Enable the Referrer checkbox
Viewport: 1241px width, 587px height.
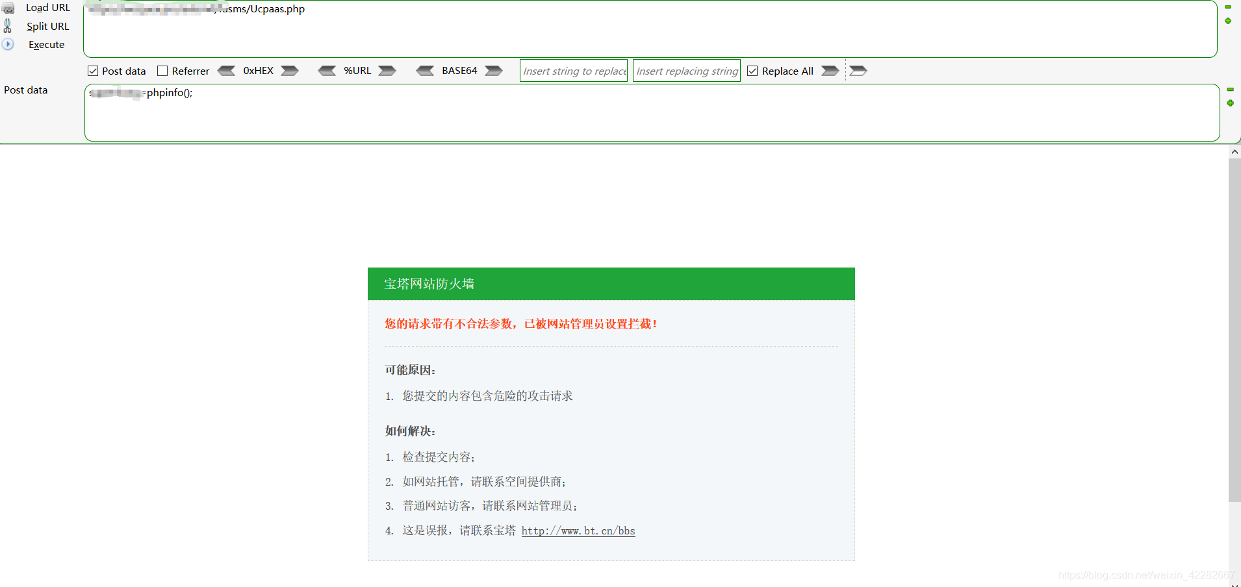click(x=162, y=71)
